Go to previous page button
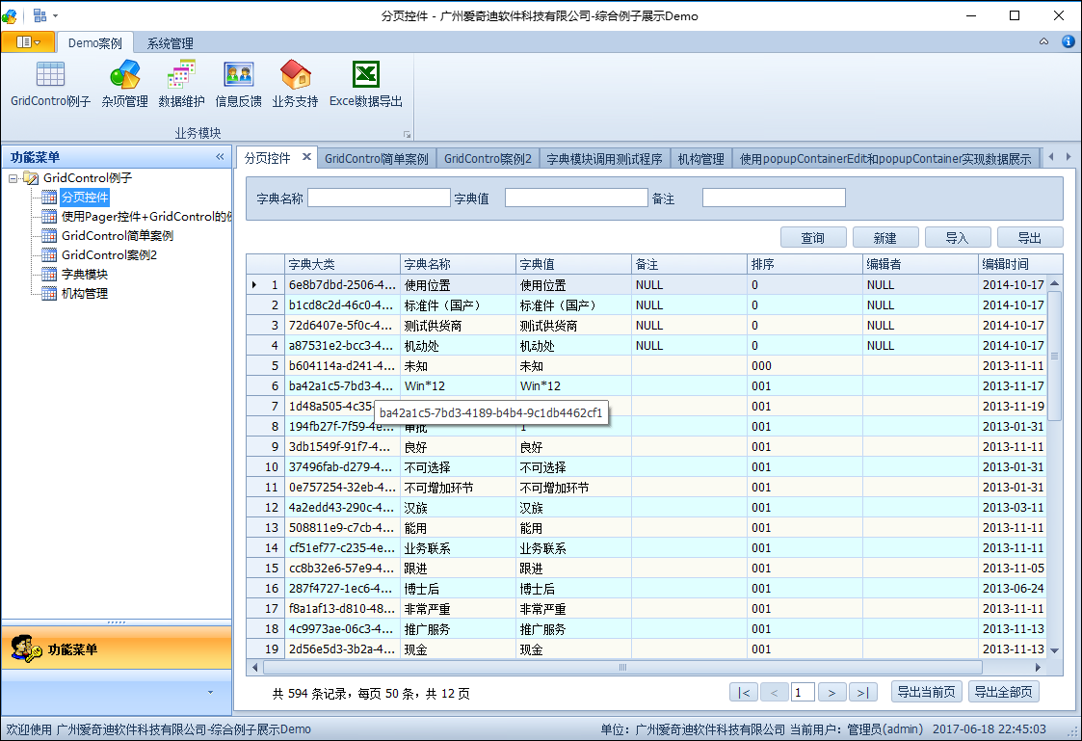1082x741 pixels. tap(775, 692)
